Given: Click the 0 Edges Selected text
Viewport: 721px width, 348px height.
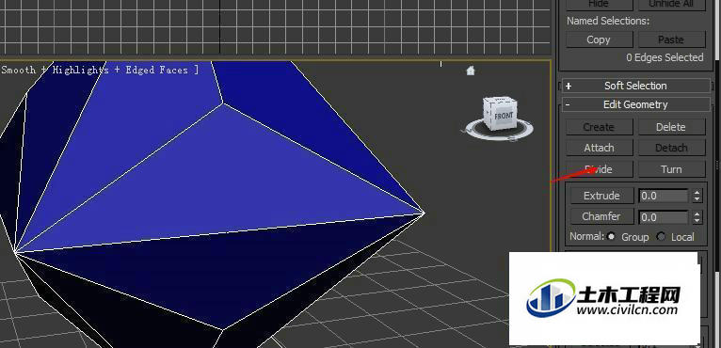Looking at the screenshot, I should click(x=665, y=58).
